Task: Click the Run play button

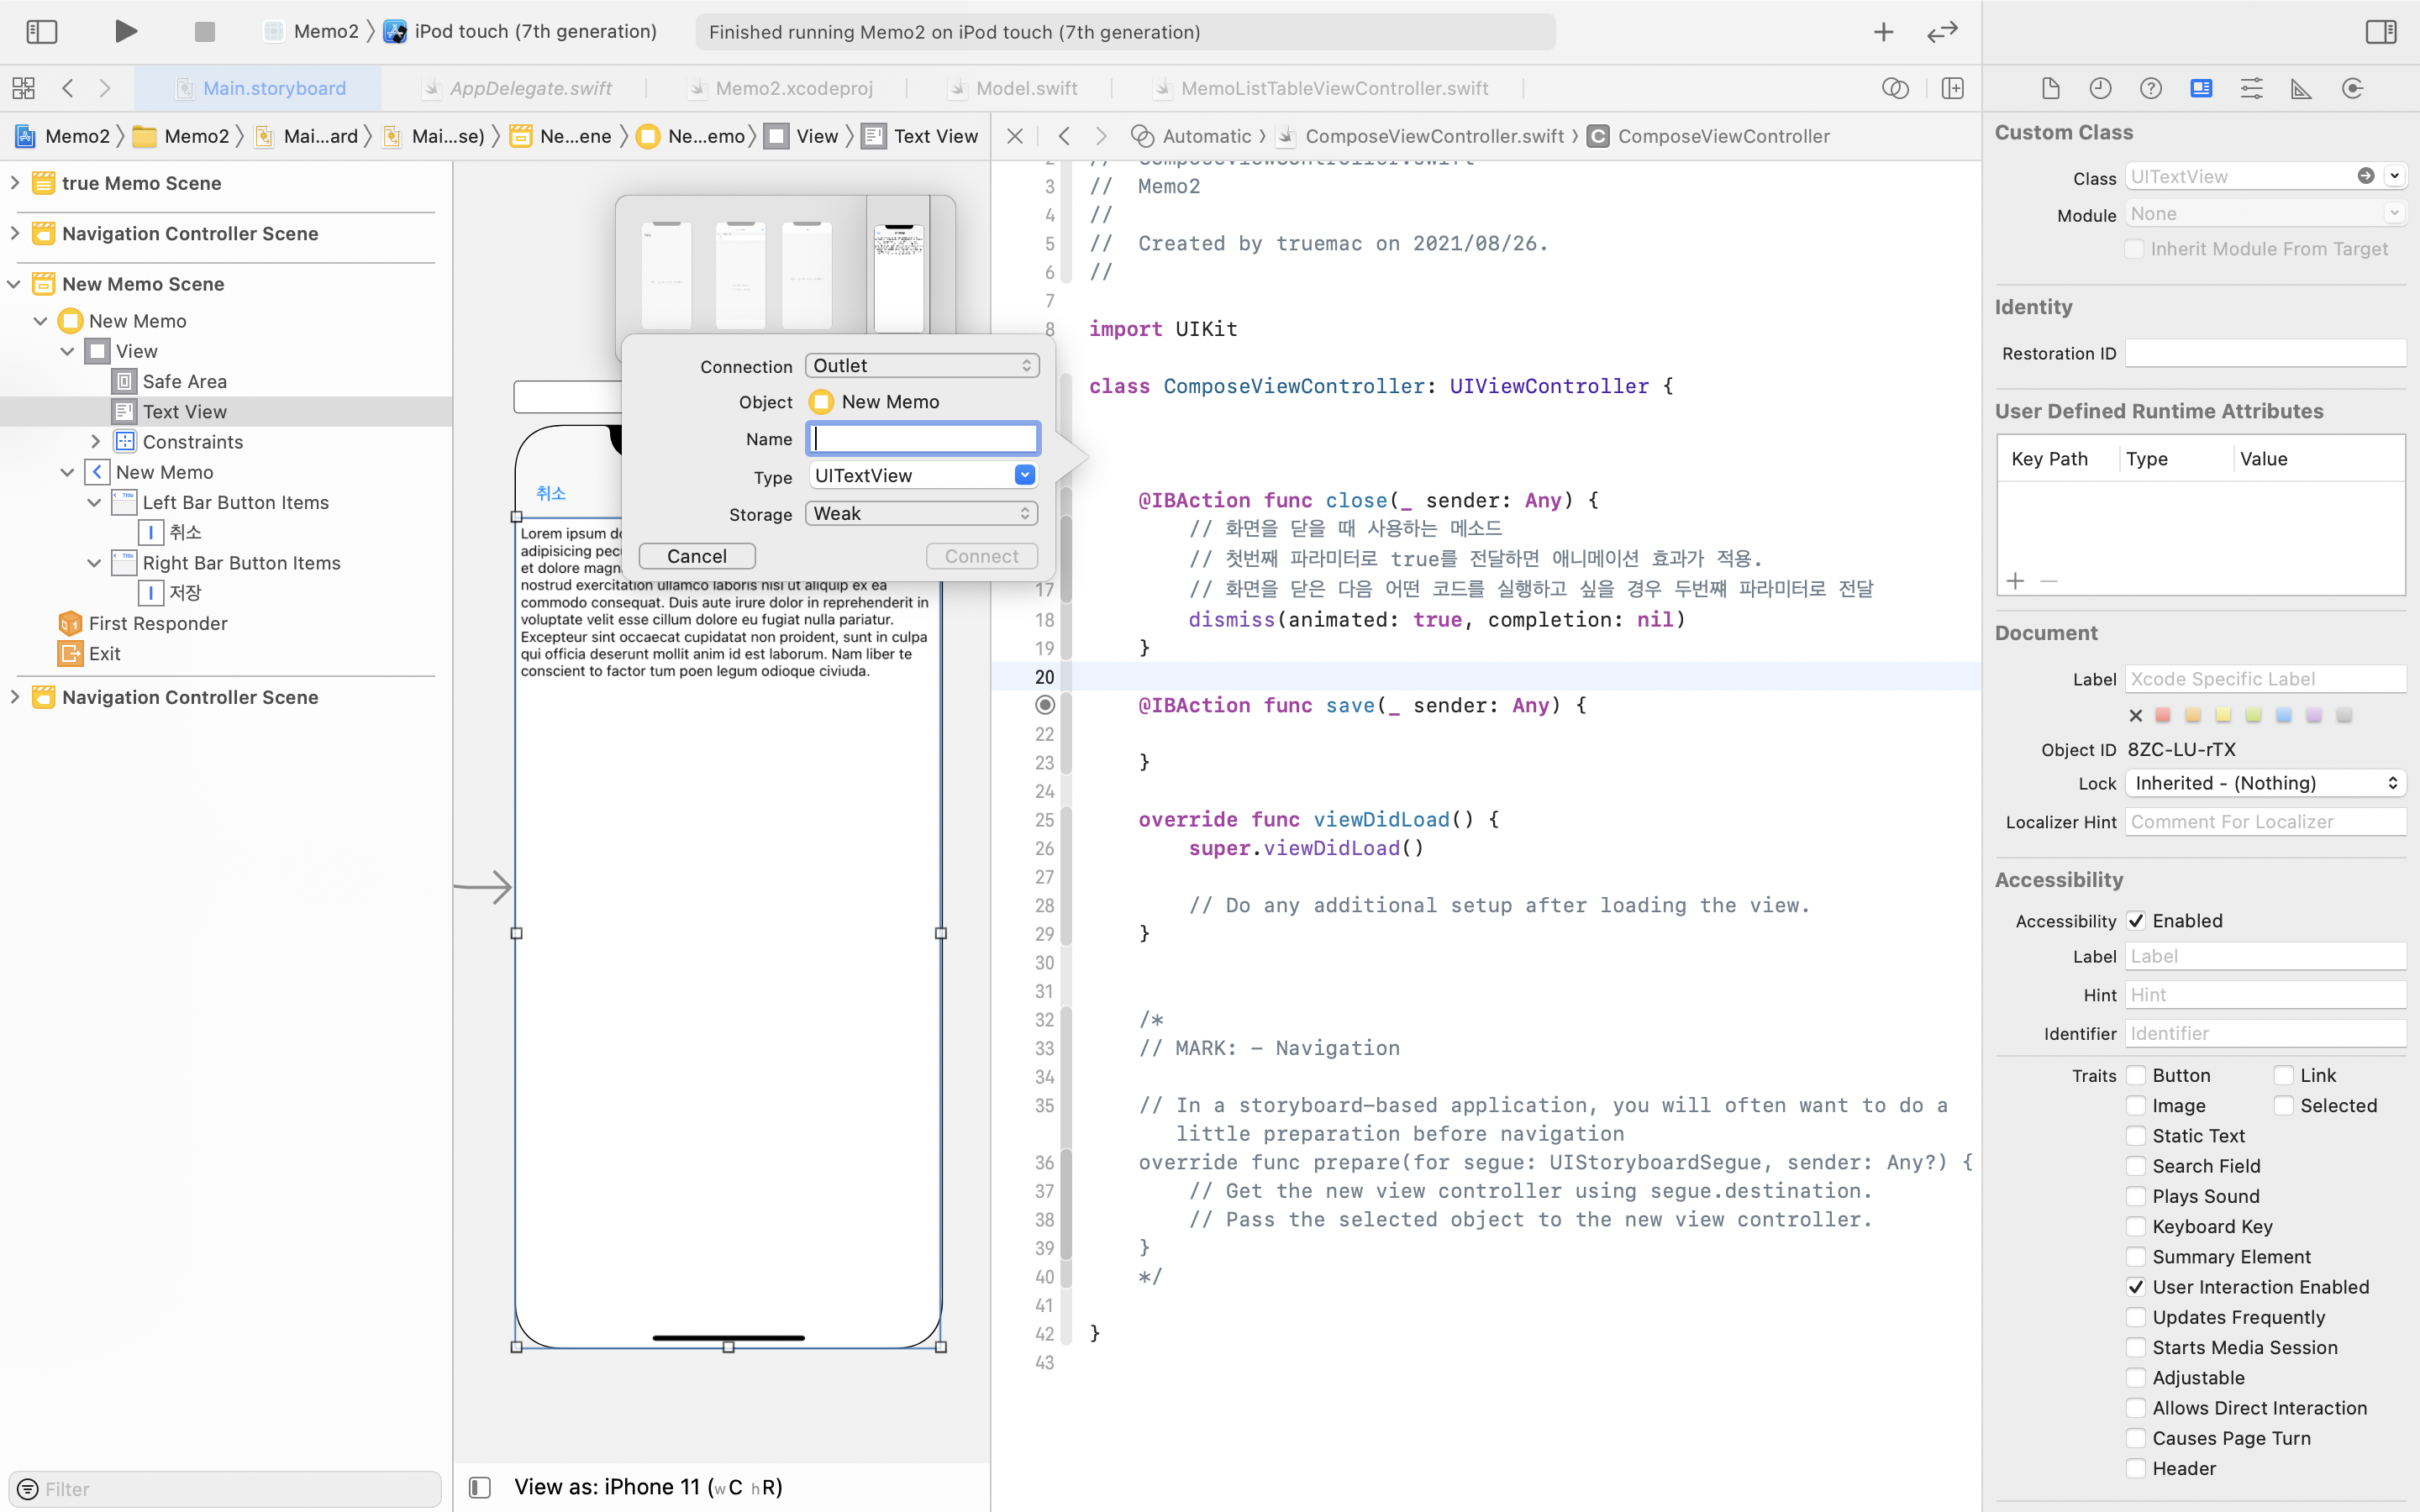Action: pos(125,31)
